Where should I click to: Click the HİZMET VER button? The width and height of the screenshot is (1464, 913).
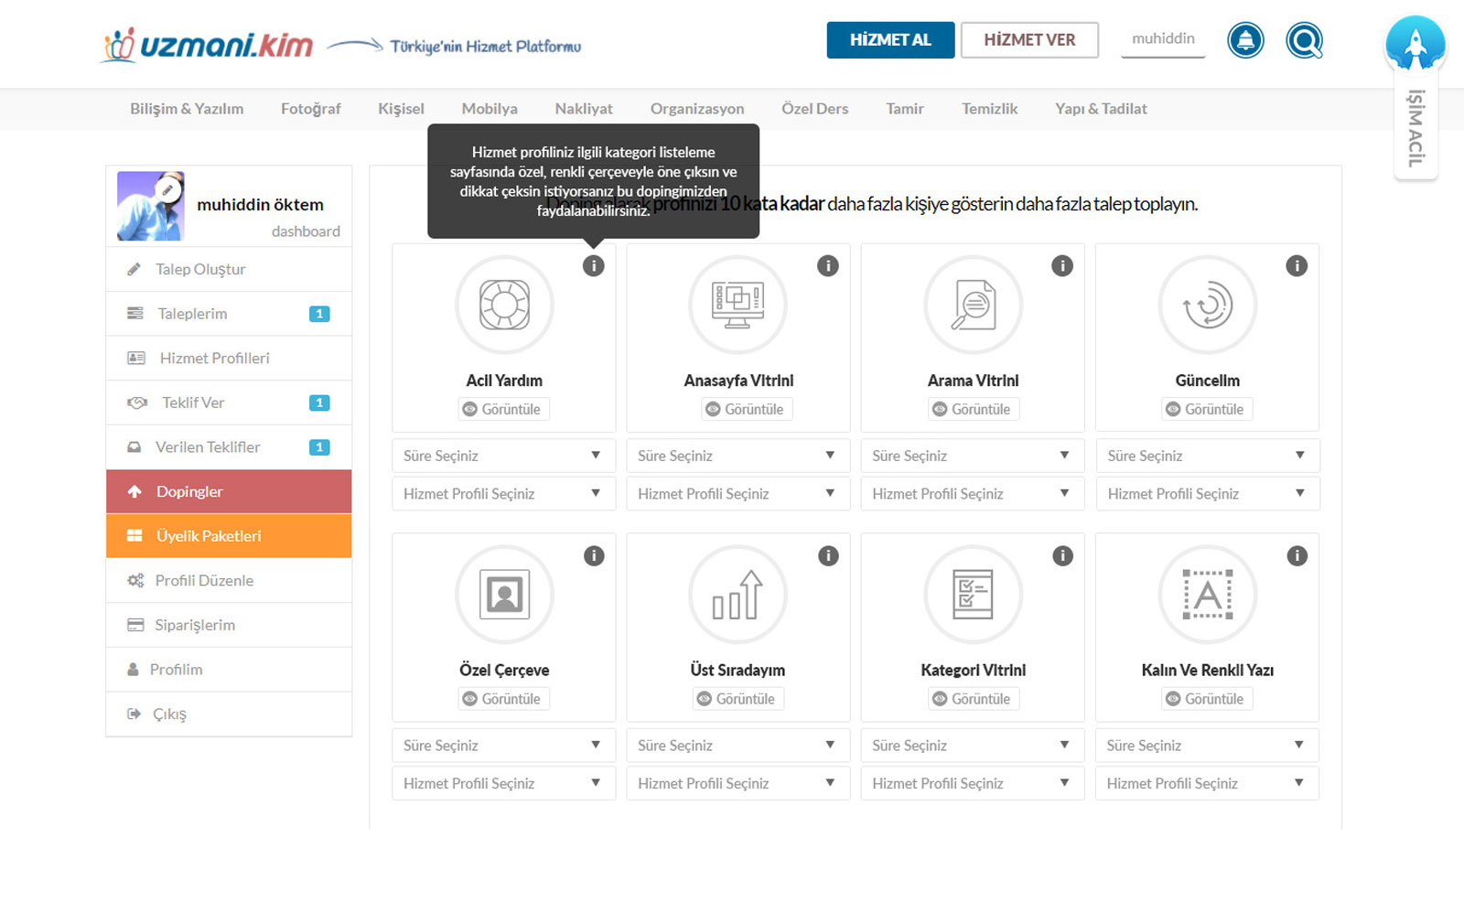[1029, 40]
